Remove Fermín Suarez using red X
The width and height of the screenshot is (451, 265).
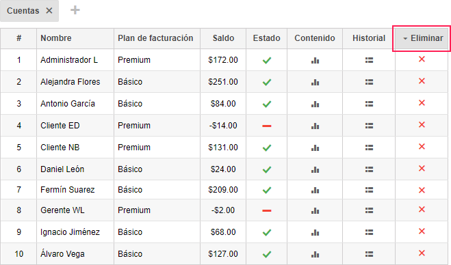coord(422,190)
